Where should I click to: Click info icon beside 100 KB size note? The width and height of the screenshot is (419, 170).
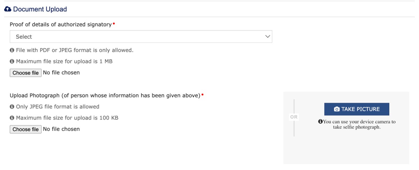[x=12, y=118]
